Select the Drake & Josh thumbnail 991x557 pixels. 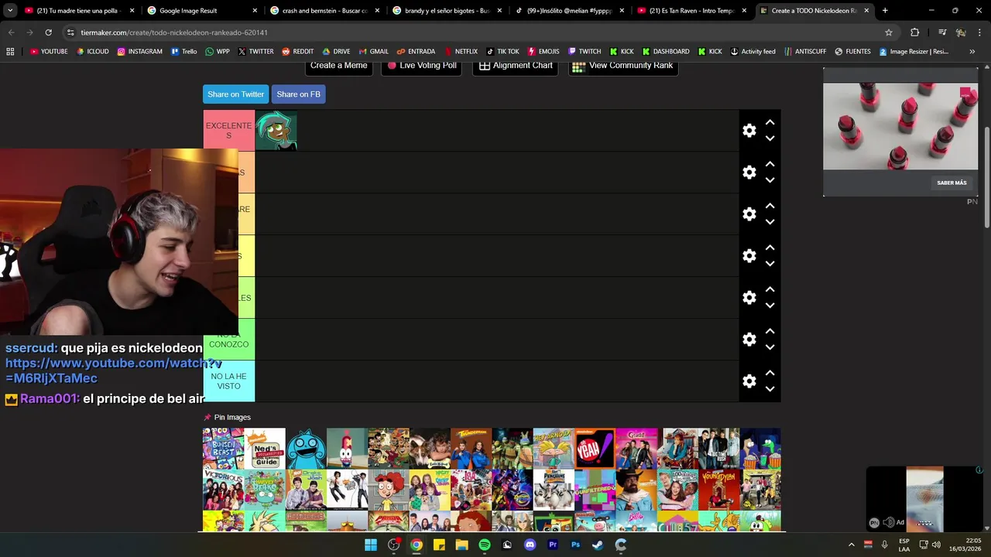click(x=306, y=490)
